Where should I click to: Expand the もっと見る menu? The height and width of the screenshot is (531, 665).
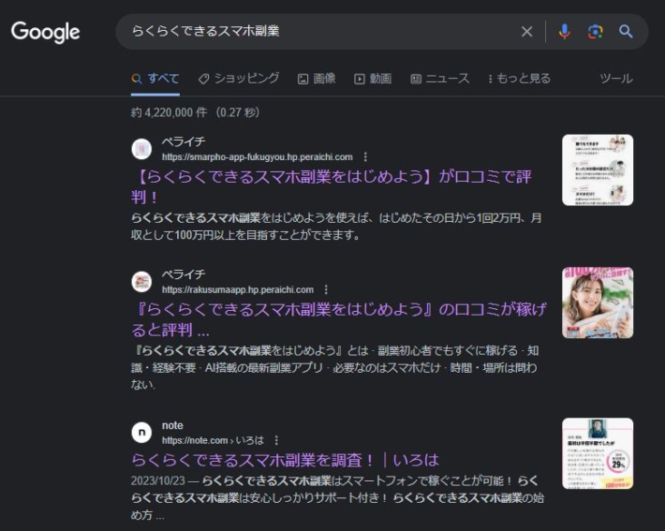click(519, 79)
